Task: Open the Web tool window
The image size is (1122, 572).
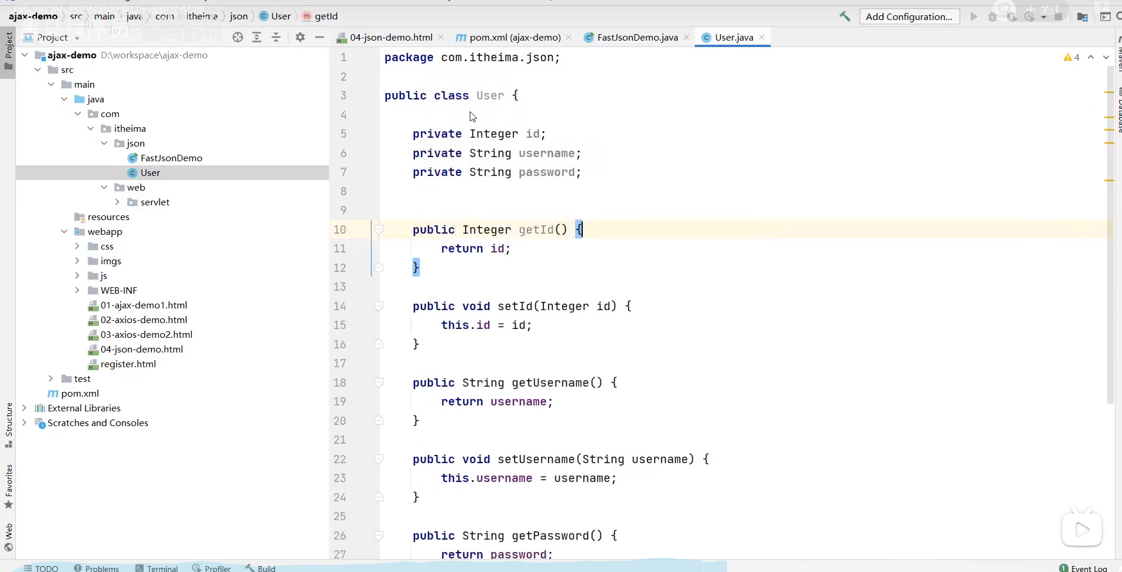Action: (x=8, y=538)
